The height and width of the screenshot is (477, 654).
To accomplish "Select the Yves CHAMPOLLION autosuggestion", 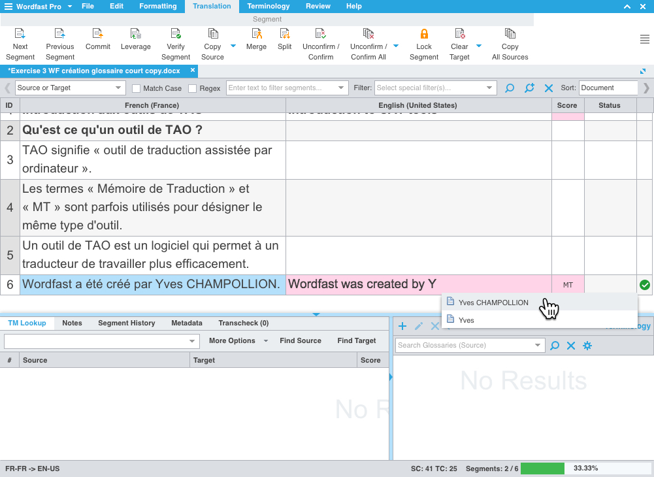I will pyautogui.click(x=540, y=303).
